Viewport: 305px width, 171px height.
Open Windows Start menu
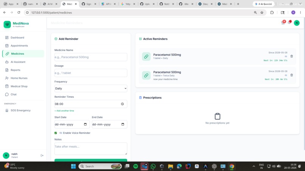73,166
